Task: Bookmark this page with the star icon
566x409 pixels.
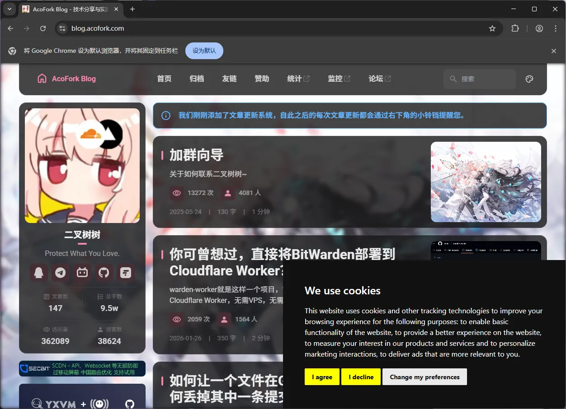Action: point(492,28)
